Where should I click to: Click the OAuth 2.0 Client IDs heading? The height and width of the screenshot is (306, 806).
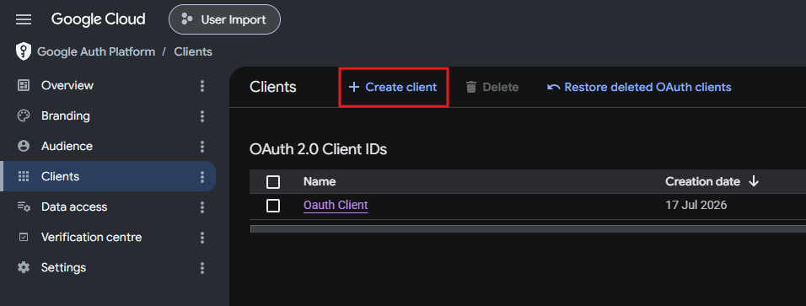coord(318,150)
